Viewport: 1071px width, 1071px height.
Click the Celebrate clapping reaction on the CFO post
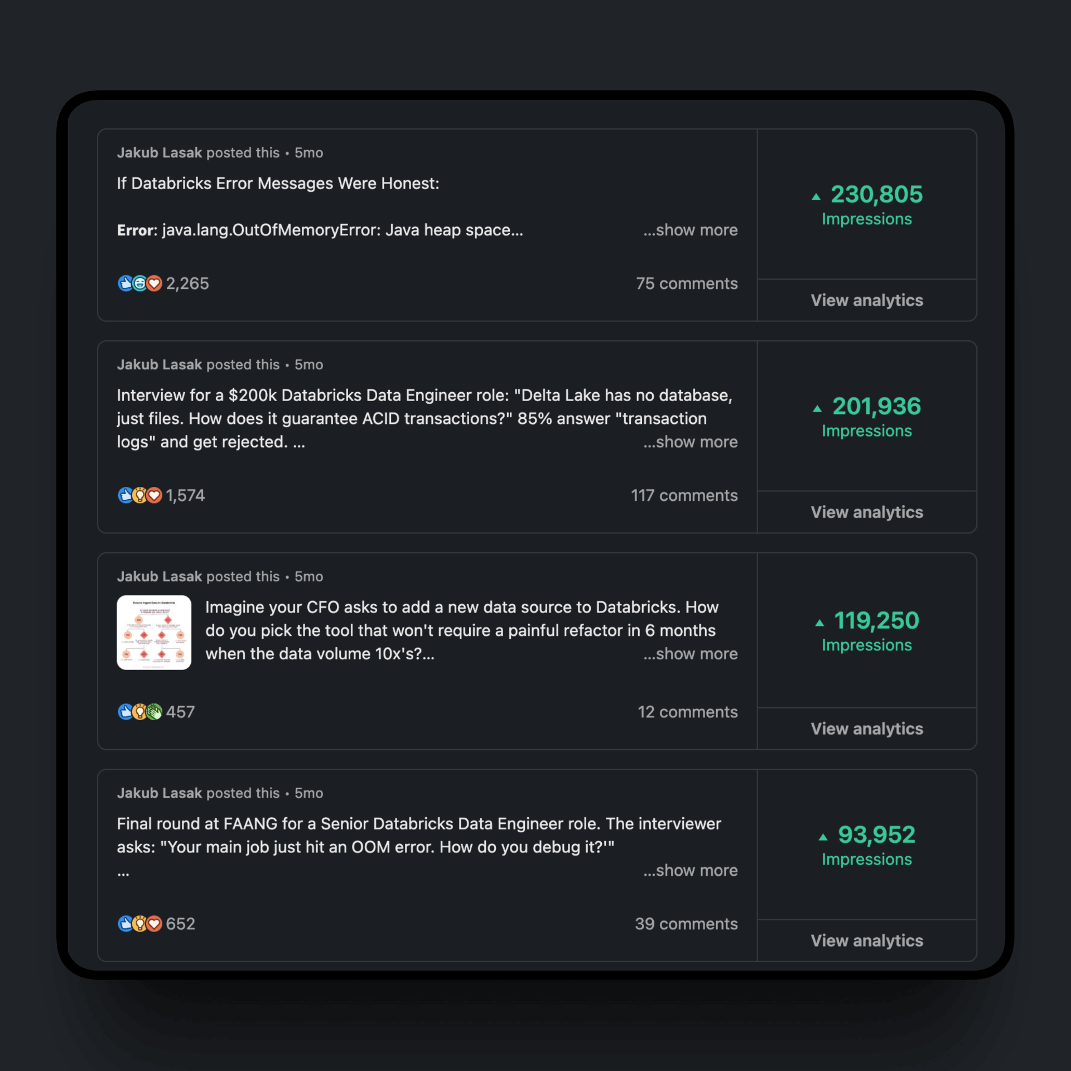pyautogui.click(x=155, y=712)
